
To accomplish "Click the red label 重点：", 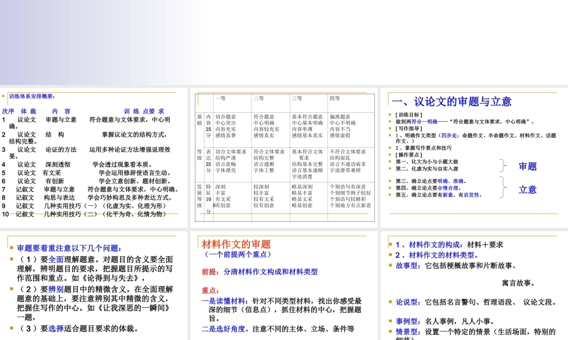I will [x=211, y=291].
